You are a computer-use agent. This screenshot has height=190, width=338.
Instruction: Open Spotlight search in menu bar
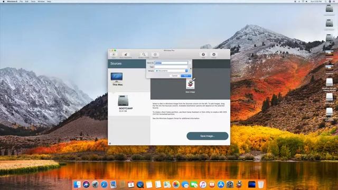tap(325, 2)
